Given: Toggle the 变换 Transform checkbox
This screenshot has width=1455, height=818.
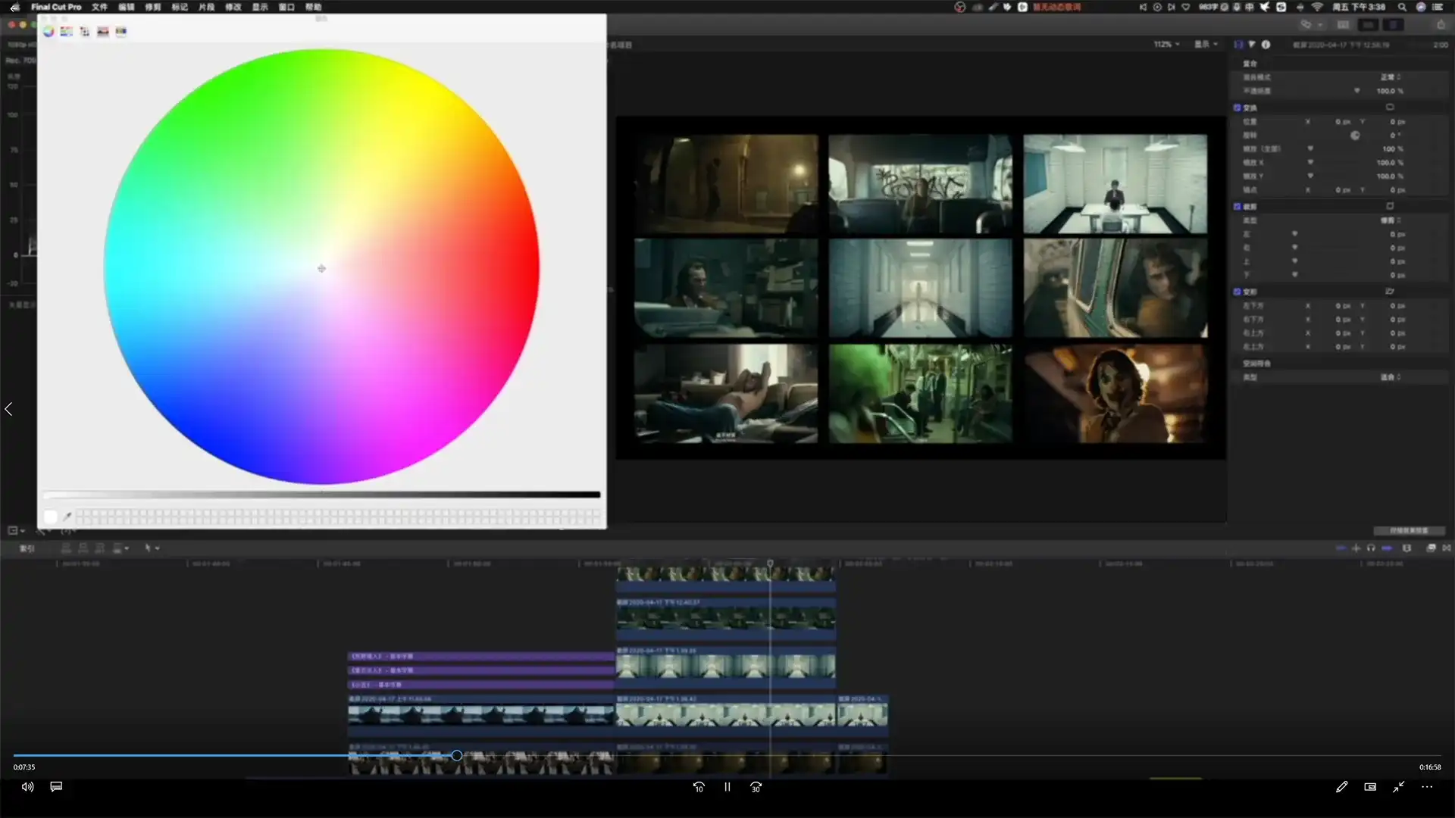Looking at the screenshot, I should [x=1238, y=108].
